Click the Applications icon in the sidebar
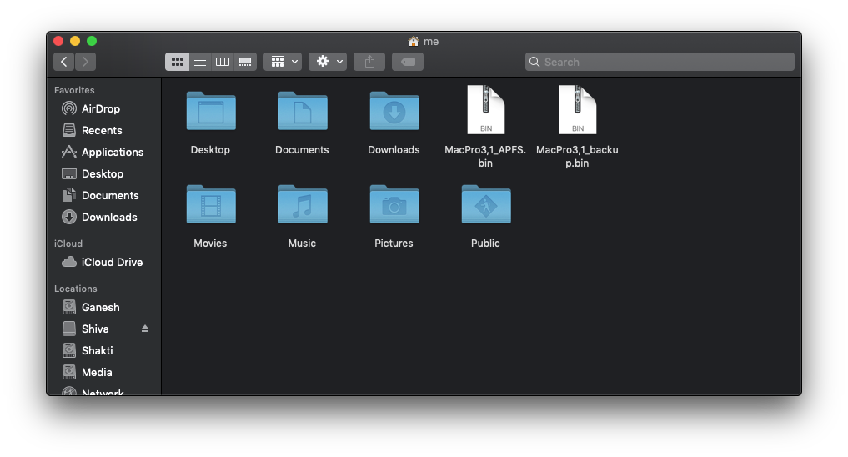 69,152
